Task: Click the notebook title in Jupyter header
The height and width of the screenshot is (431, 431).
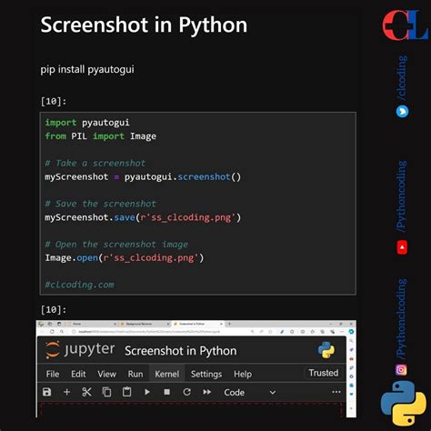Action: point(181,351)
